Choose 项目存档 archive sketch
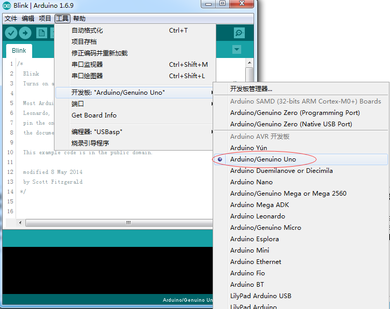Viewport: 390px width, 309px height. [x=135, y=42]
